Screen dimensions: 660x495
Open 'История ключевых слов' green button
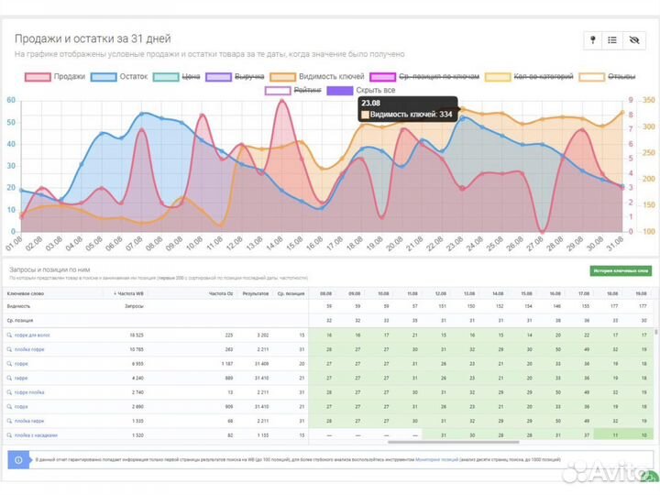click(619, 270)
